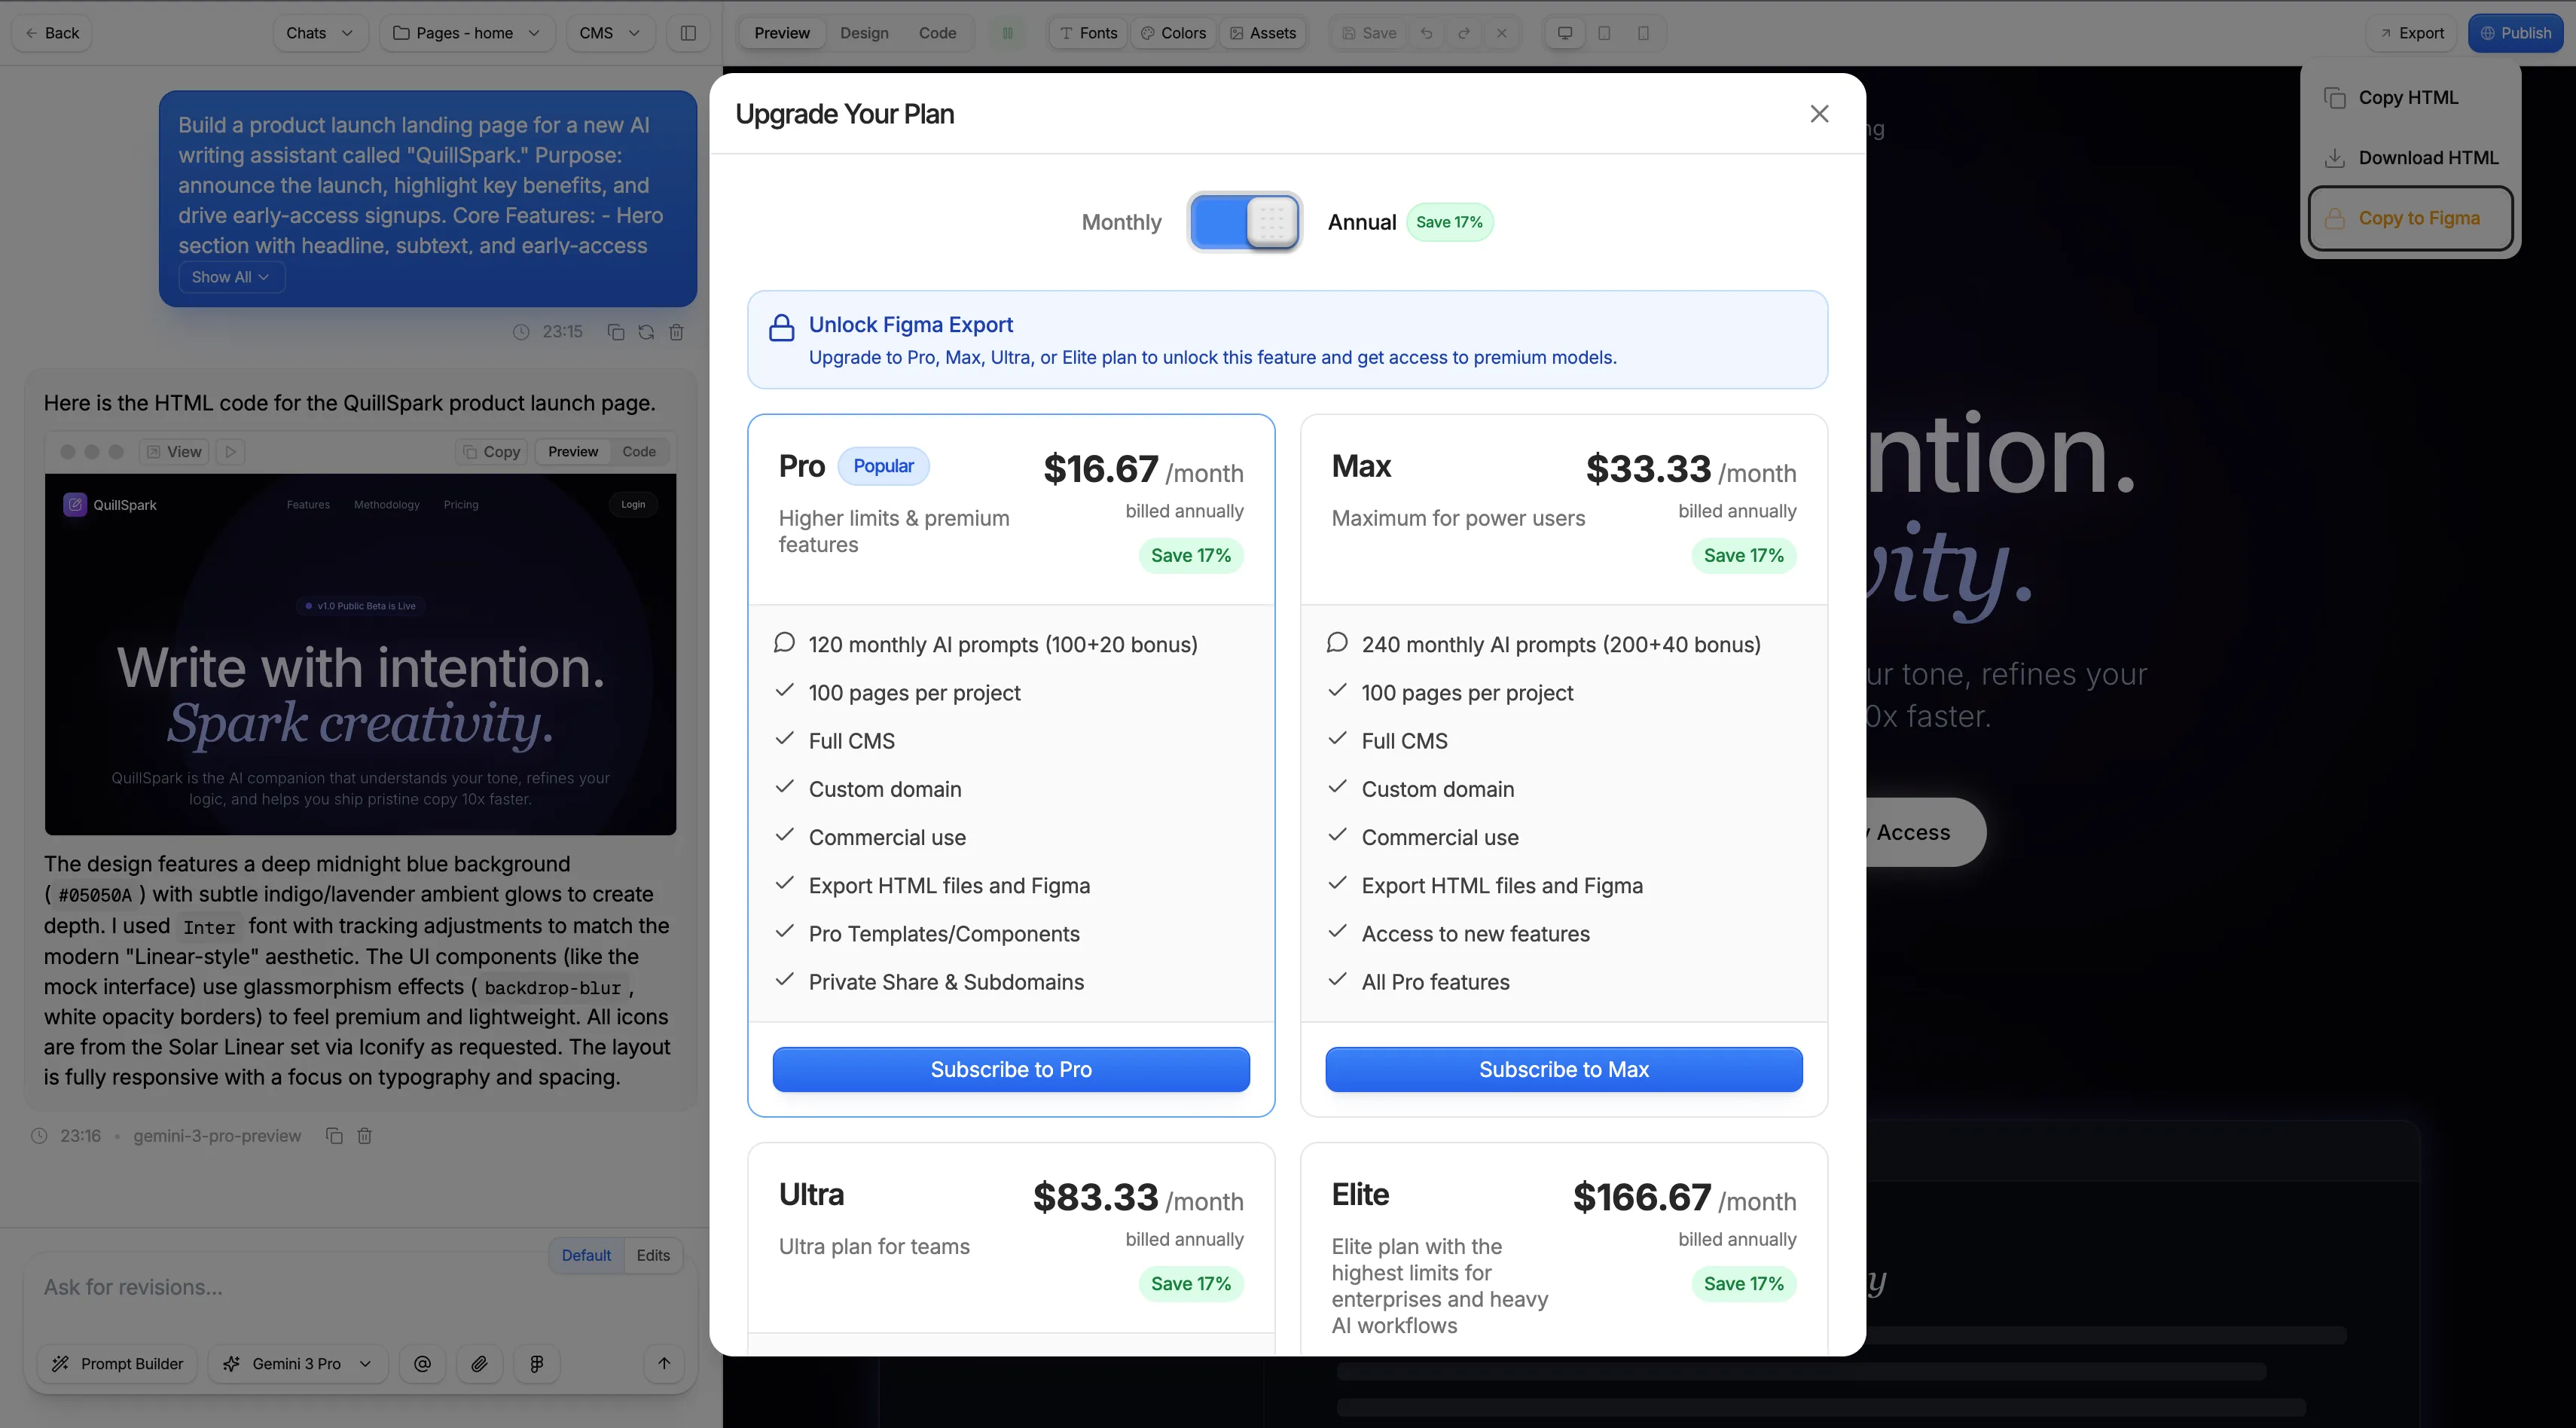2576x1428 pixels.
Task: Click Subscribe to Max button
Action: 1563,1069
